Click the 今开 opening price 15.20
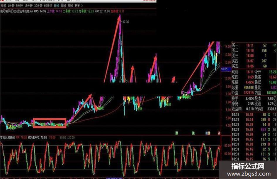This screenshot has height=179, width=277. [x=273, y=72]
